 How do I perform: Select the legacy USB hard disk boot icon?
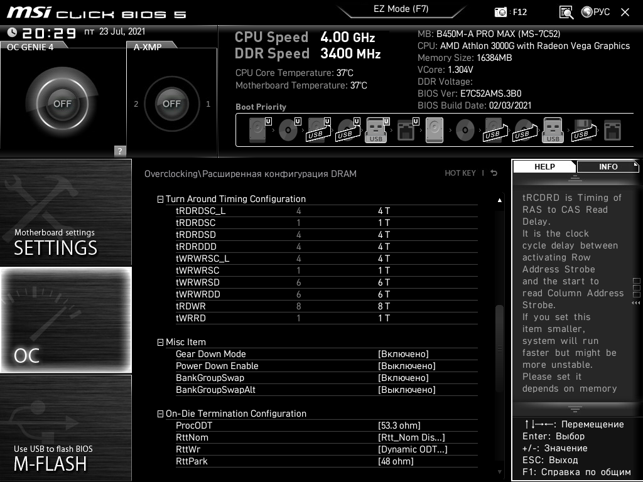click(x=495, y=130)
